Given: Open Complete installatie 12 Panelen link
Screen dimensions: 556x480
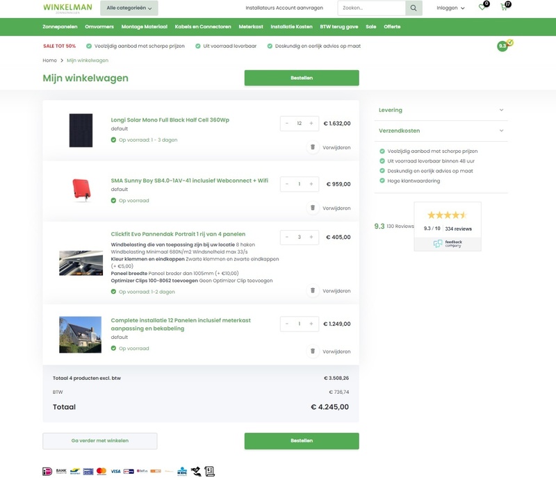Looking at the screenshot, I should click(x=181, y=324).
